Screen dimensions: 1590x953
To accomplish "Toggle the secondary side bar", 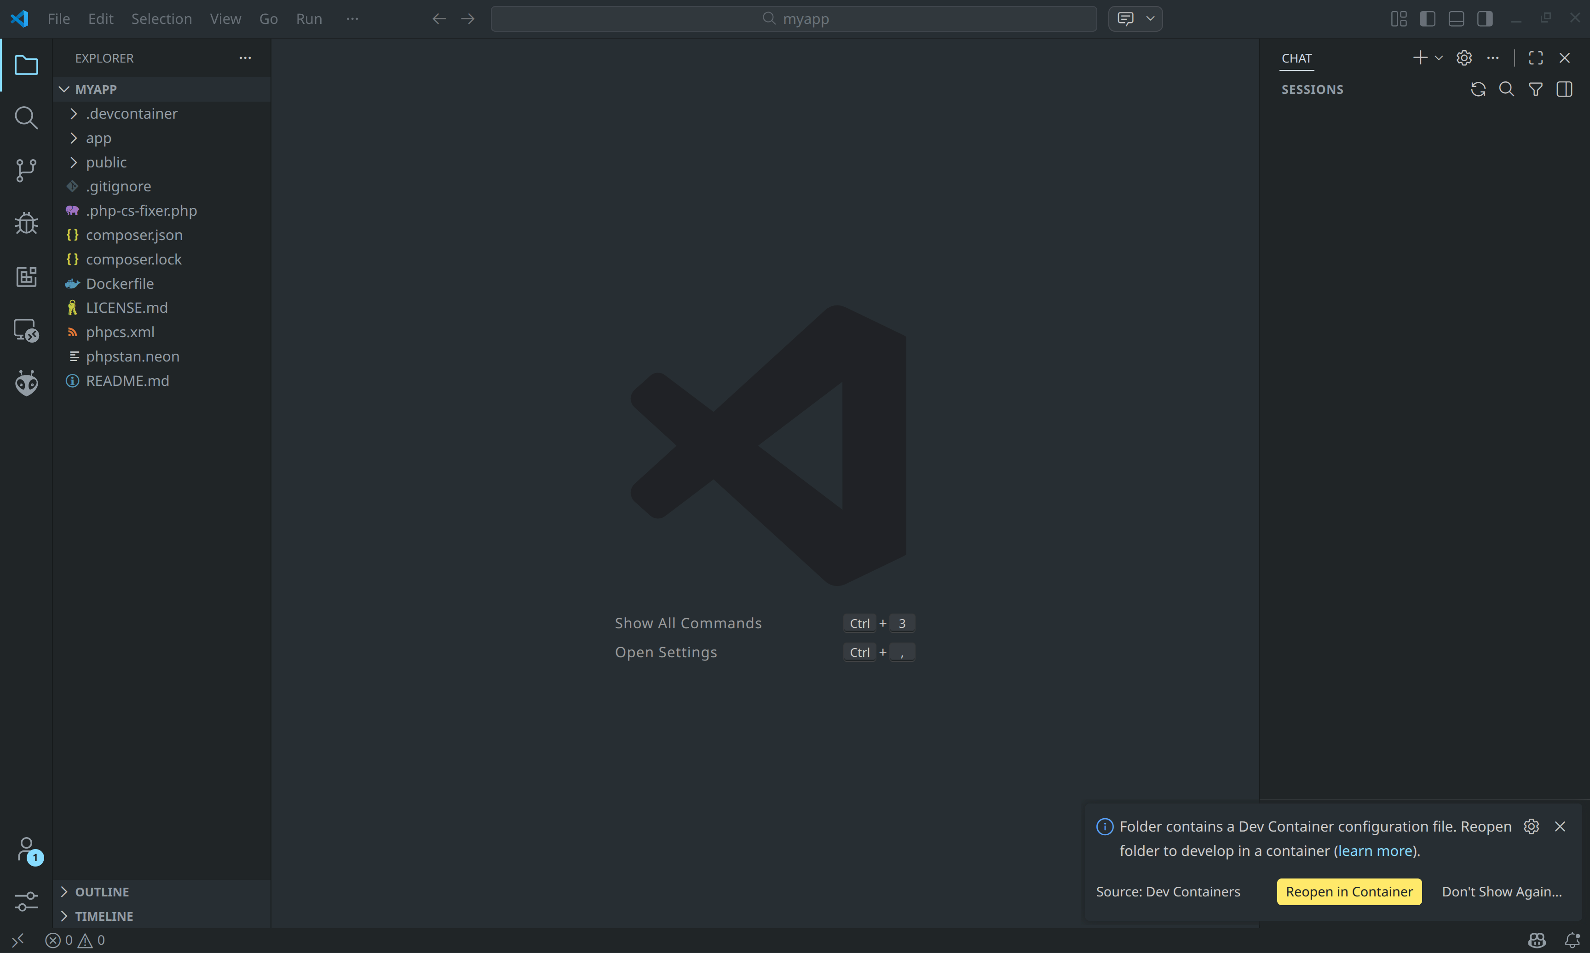I will [x=1485, y=18].
